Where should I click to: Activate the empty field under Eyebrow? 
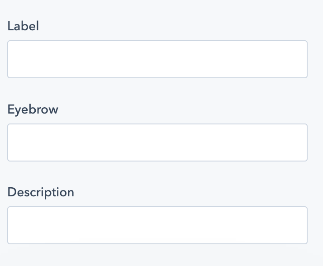point(157,142)
